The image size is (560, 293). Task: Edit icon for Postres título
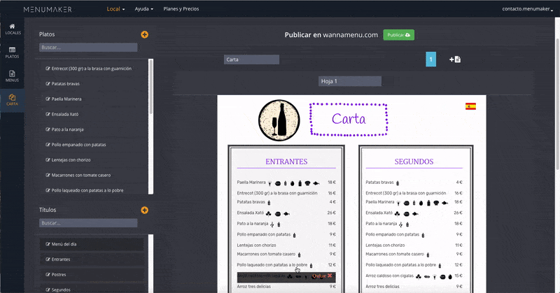pos(48,274)
